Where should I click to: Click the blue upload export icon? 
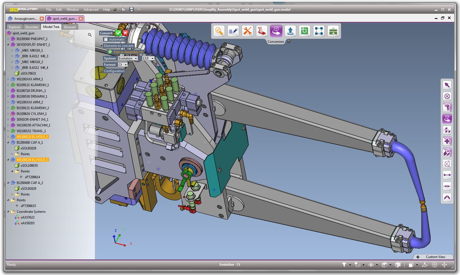290,31
